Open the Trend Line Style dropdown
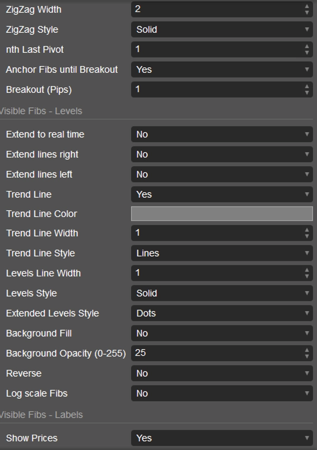 222,253
